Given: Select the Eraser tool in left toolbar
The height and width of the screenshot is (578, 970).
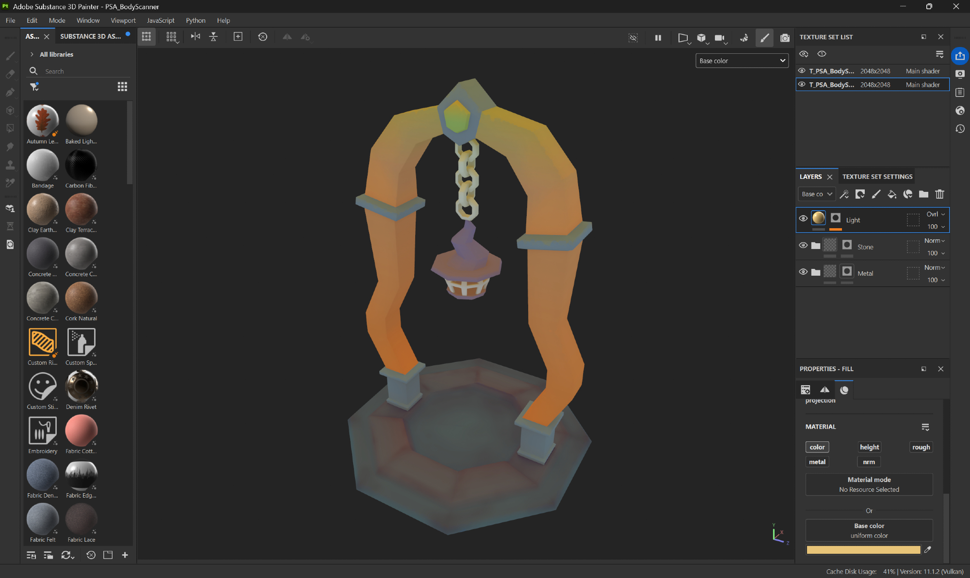Looking at the screenshot, I should [x=10, y=74].
